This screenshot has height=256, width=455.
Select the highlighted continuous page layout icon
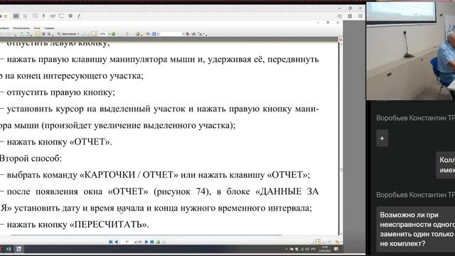[318, 242]
